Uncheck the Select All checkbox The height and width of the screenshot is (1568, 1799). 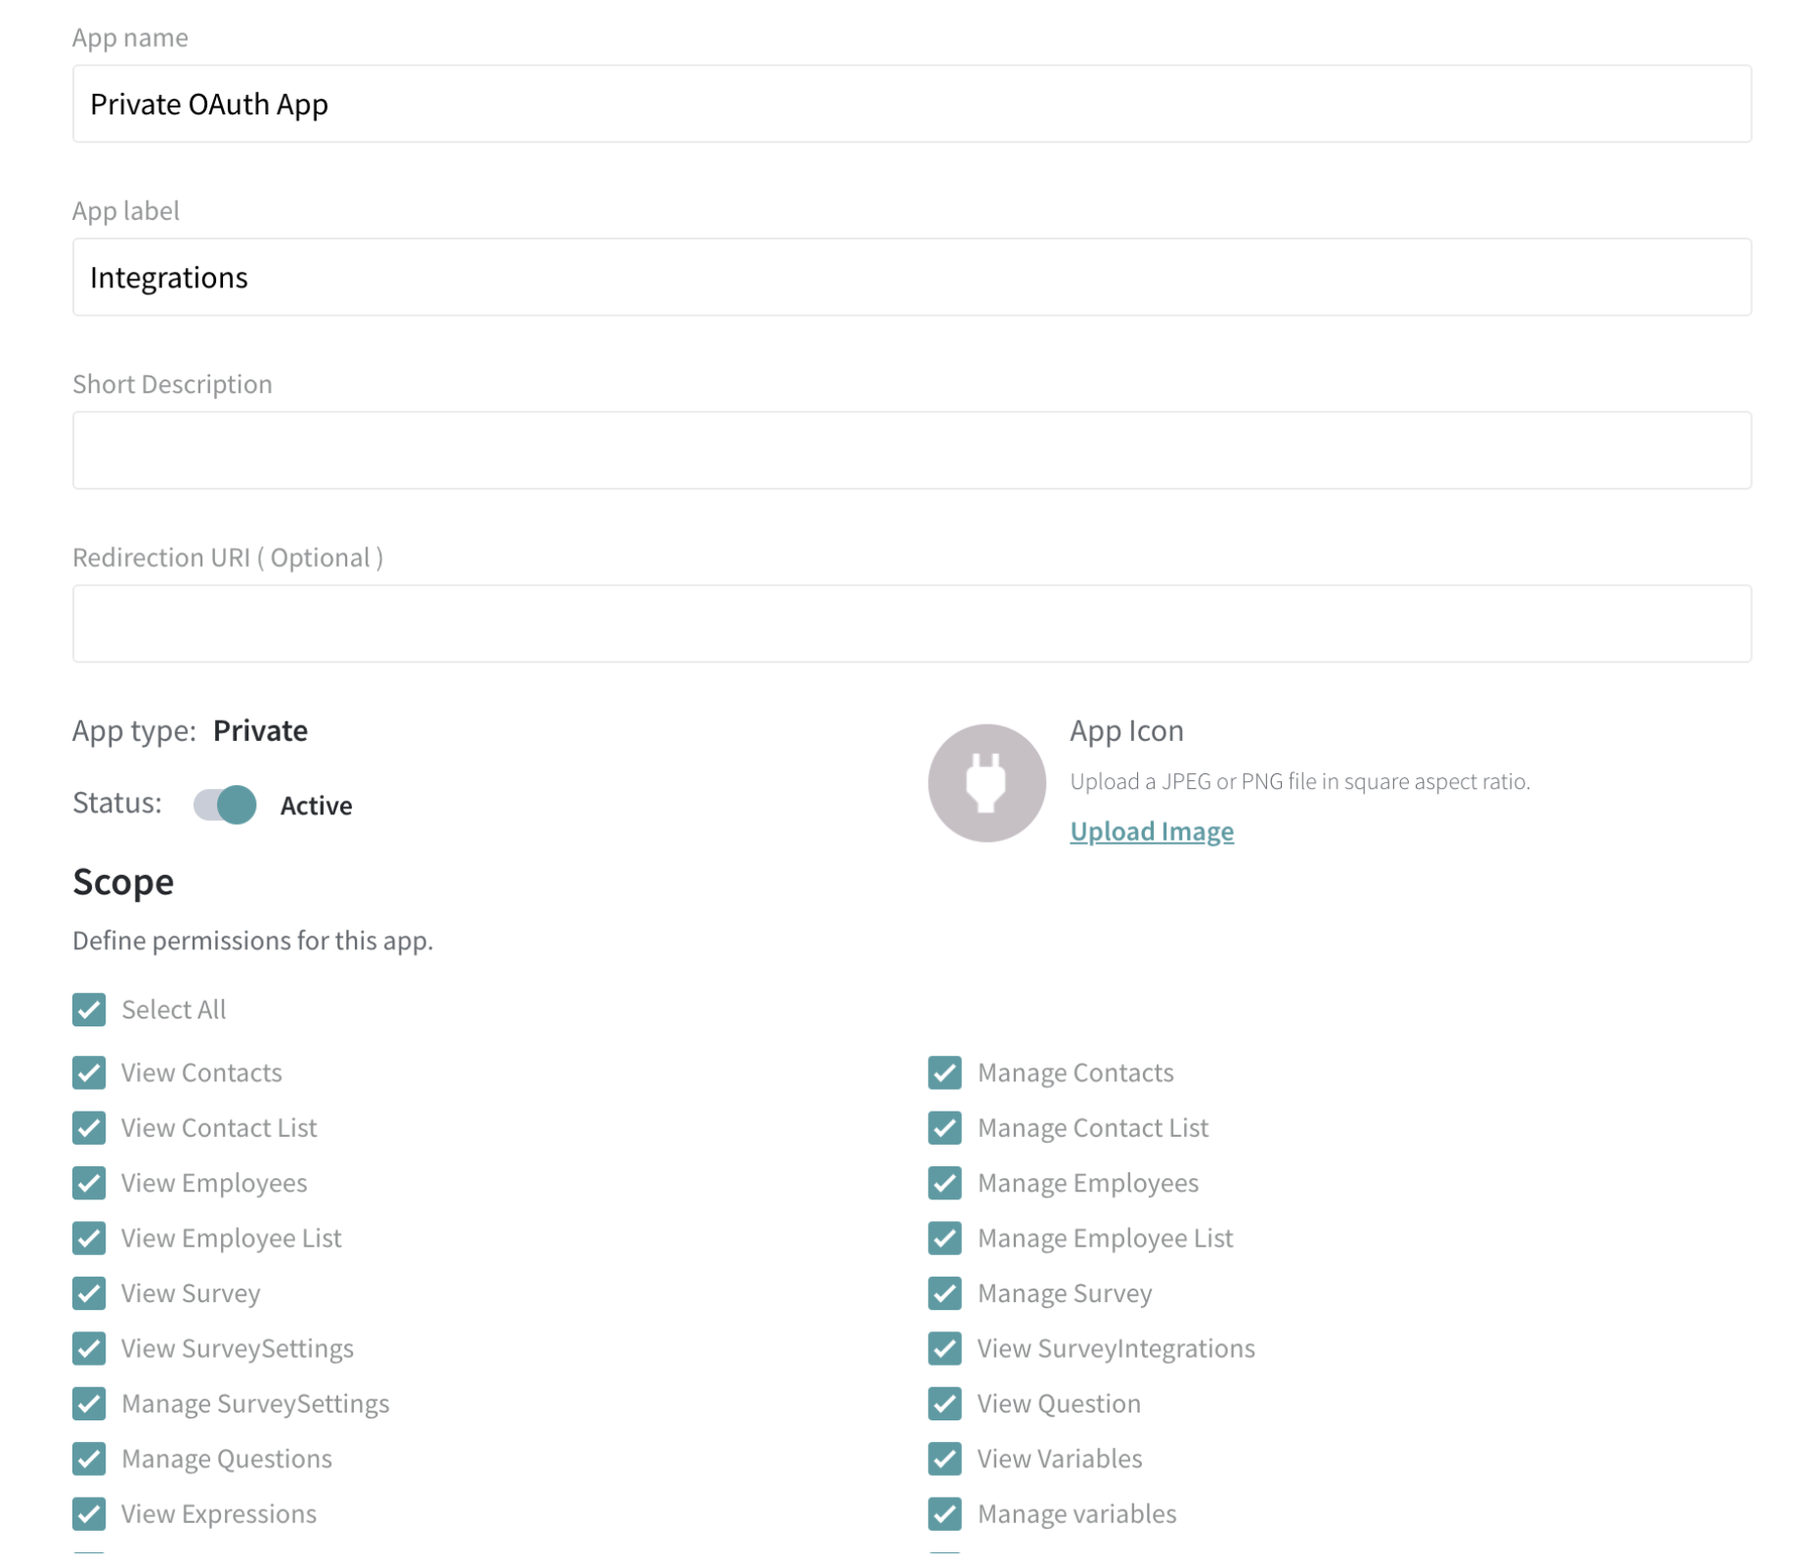click(89, 1009)
